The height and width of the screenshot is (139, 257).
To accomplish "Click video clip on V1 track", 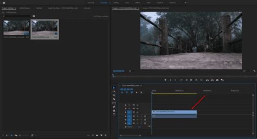I will coord(174,112).
